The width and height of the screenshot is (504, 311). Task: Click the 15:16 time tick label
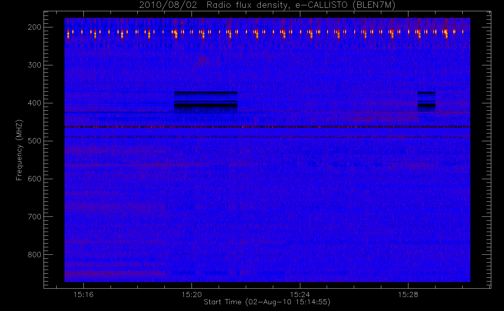click(x=83, y=295)
